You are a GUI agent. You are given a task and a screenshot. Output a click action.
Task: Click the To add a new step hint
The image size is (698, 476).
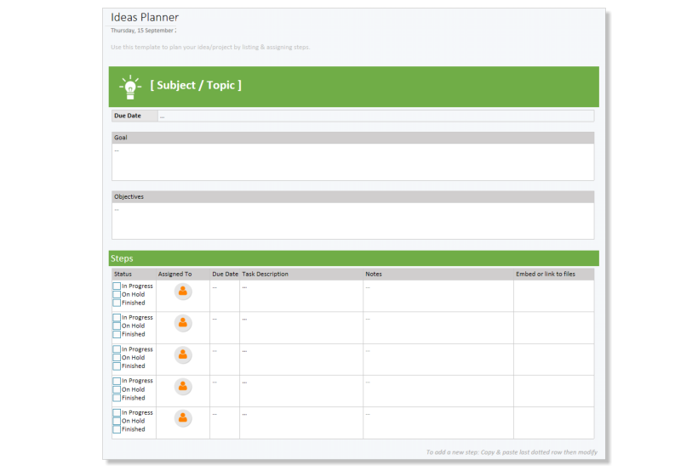pos(512,452)
